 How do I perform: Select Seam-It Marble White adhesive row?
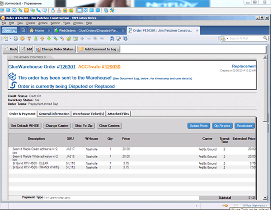132,158
